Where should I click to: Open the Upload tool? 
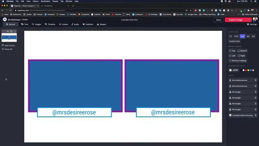click(x=11, y=24)
